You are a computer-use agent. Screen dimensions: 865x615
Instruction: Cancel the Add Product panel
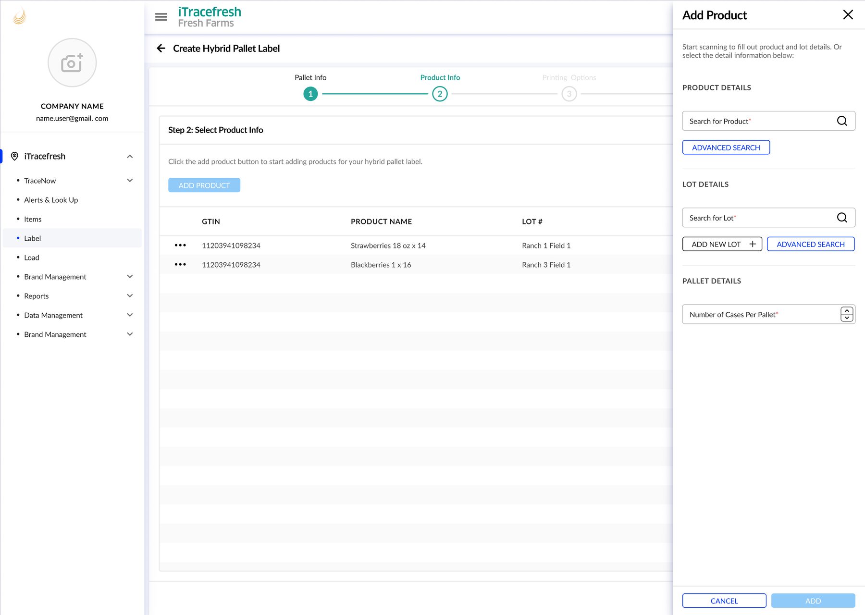click(724, 601)
